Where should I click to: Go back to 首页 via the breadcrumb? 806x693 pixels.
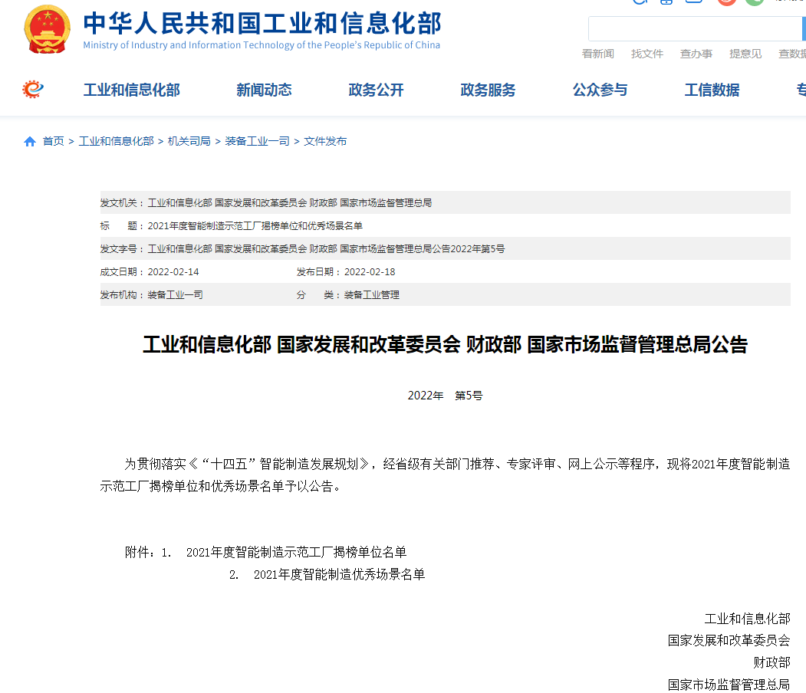tap(52, 141)
